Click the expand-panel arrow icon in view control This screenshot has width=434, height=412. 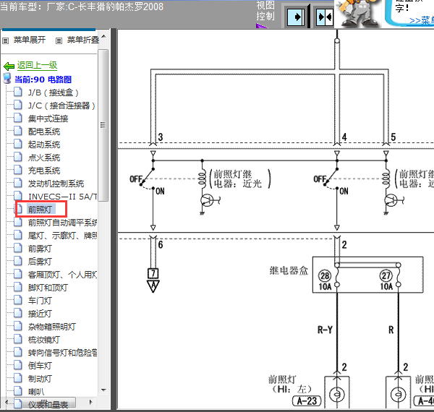tap(296, 17)
